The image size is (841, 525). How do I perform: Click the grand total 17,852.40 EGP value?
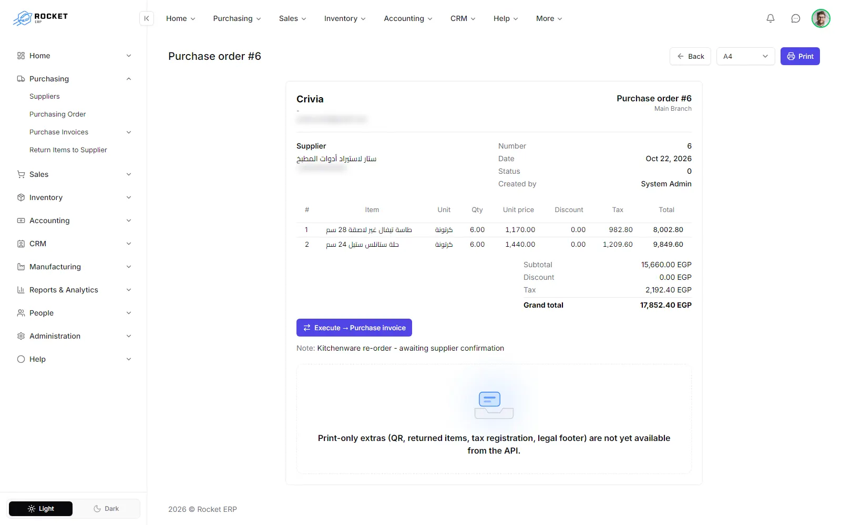[x=665, y=305]
